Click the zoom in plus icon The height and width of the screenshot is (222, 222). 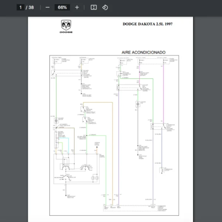tap(77, 7)
